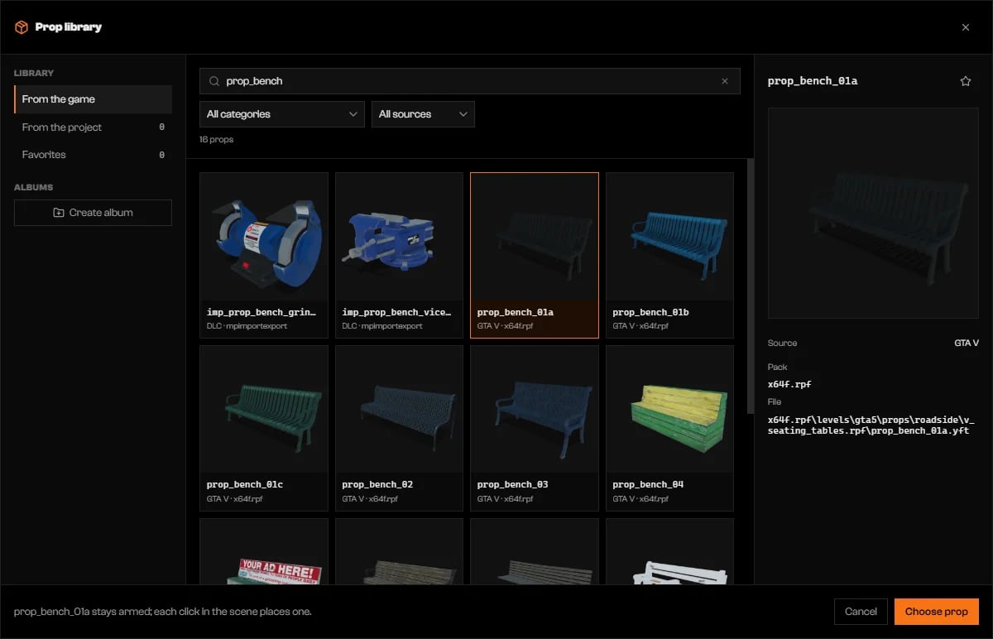Click the Choose prop button
This screenshot has height=639, width=993.
pos(936,612)
